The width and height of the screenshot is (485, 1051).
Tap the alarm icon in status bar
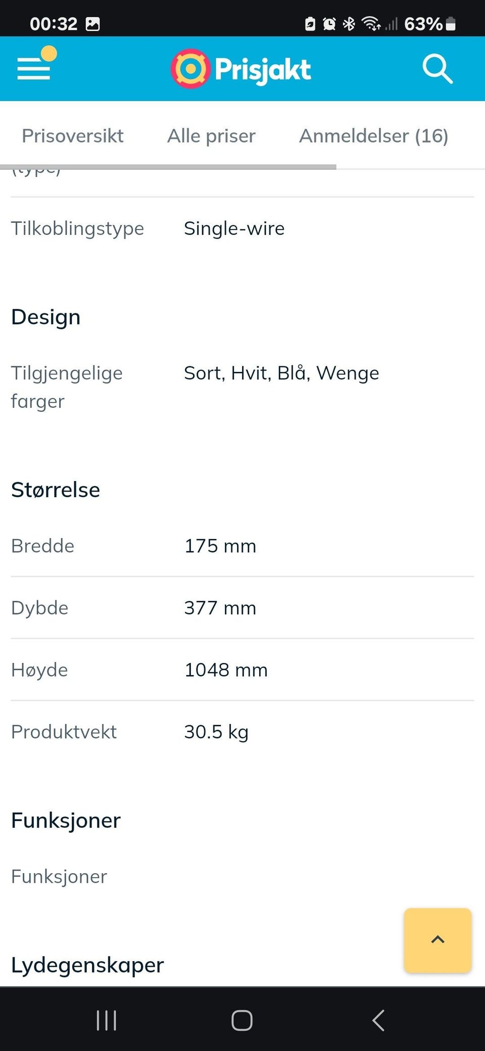coord(329,24)
